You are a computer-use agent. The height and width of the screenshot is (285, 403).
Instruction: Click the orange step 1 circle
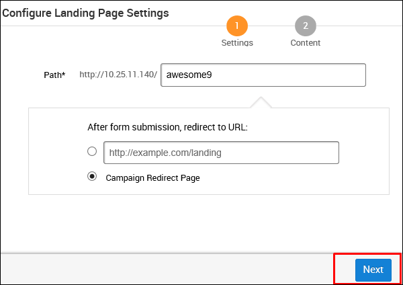click(237, 26)
